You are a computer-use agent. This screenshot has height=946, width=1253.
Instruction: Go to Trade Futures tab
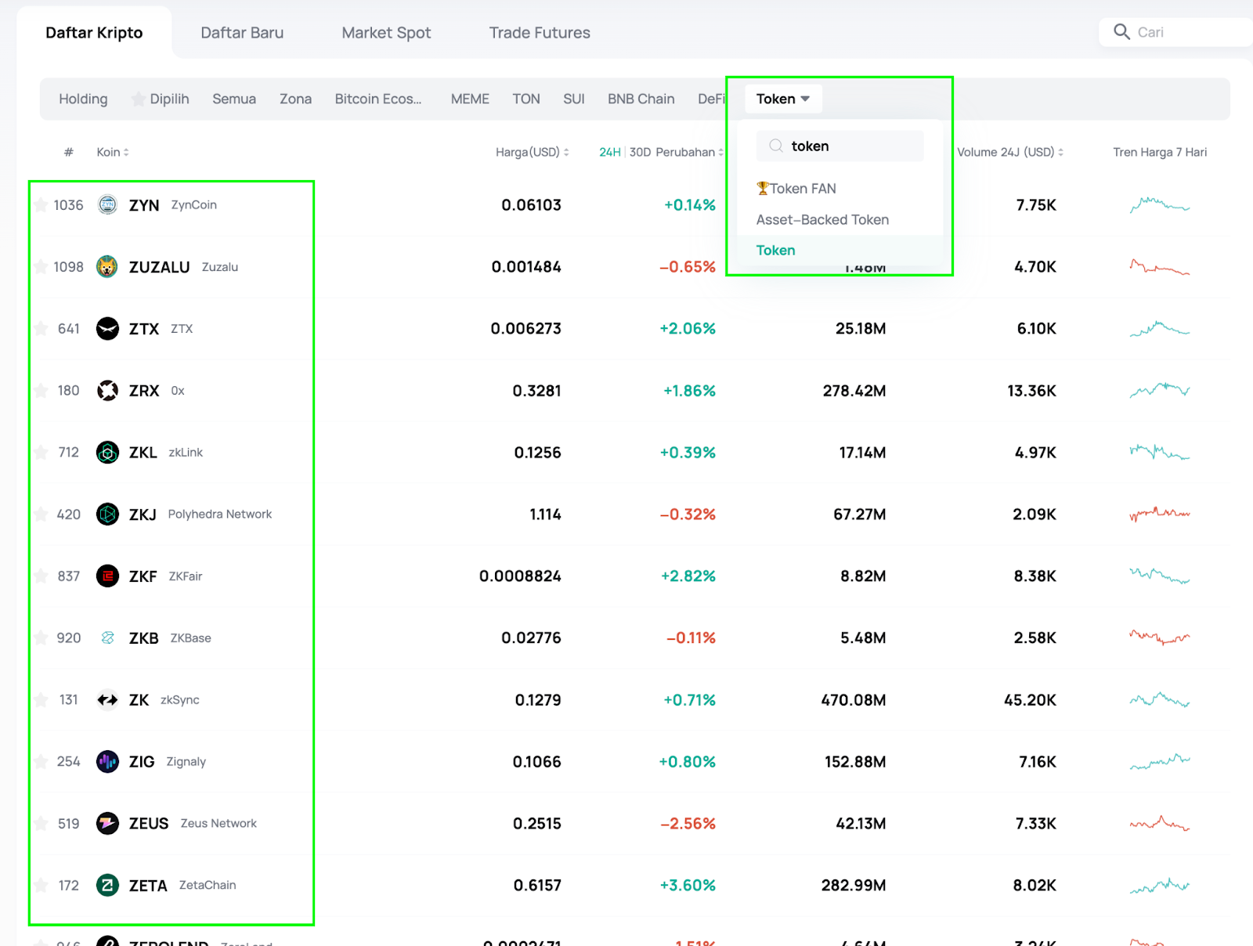click(x=540, y=33)
